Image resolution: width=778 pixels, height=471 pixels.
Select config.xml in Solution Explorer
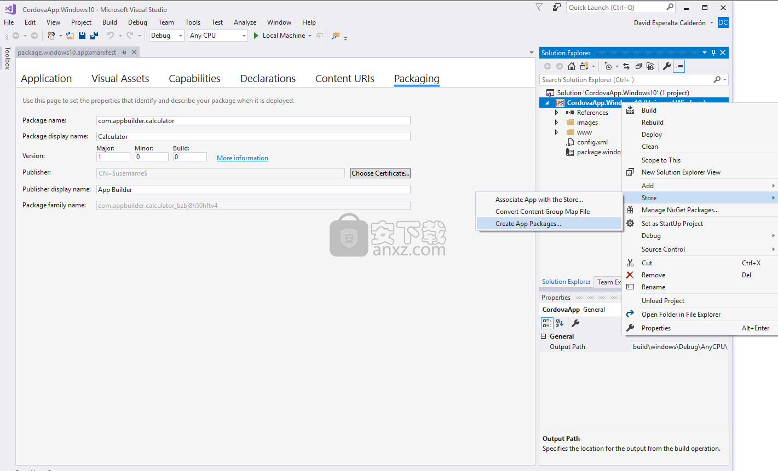point(592,142)
